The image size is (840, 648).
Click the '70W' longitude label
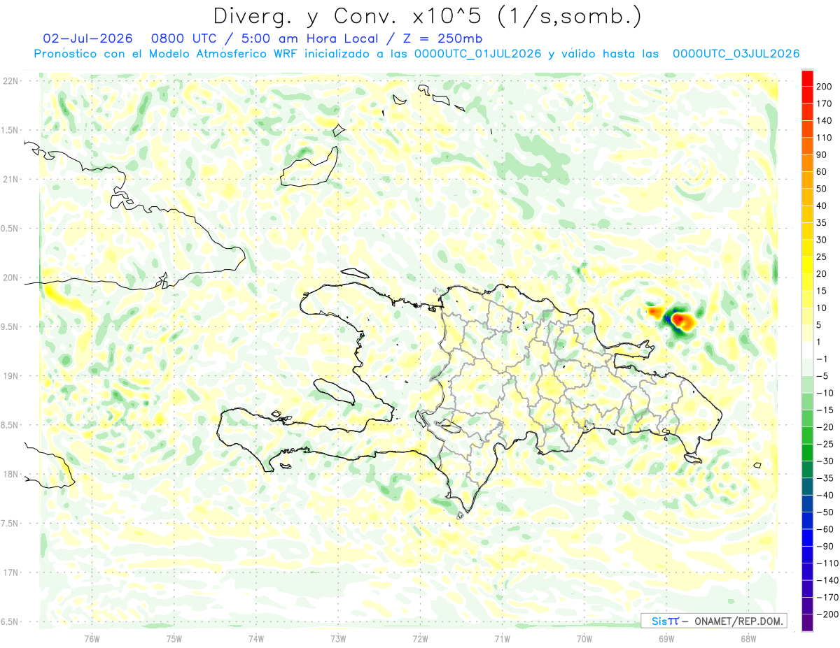coord(584,638)
